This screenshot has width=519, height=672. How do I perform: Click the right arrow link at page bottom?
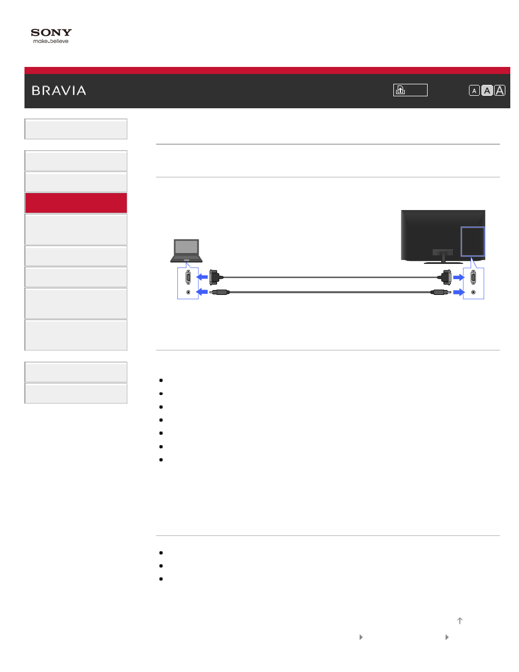[x=447, y=637]
